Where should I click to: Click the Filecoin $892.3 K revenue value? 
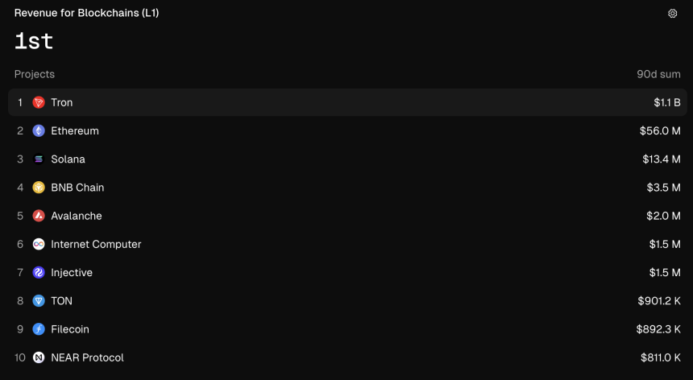[658, 329]
